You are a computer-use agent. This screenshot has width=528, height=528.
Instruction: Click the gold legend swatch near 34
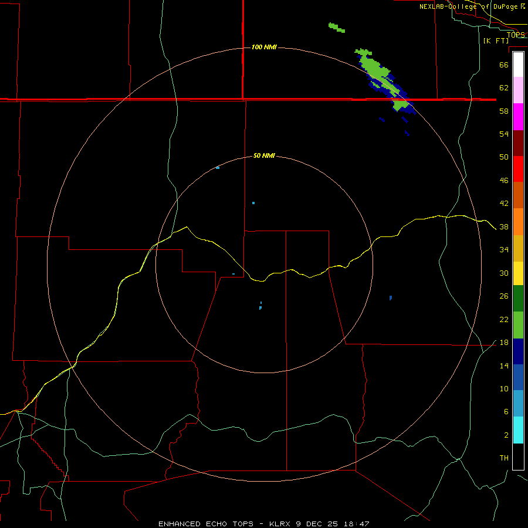point(518,248)
